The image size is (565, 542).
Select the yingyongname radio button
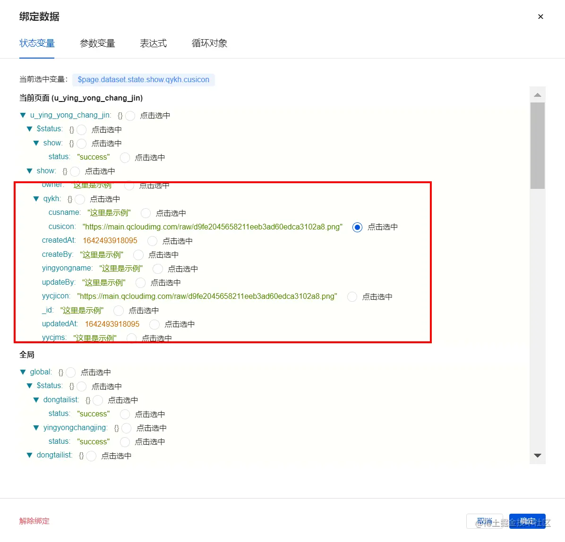tap(157, 269)
